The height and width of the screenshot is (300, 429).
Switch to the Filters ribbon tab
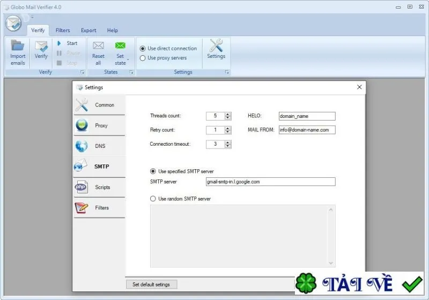click(63, 31)
